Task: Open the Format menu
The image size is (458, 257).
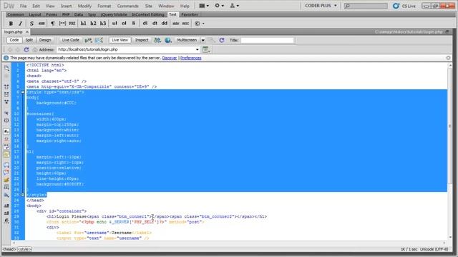Action: point(104,6)
